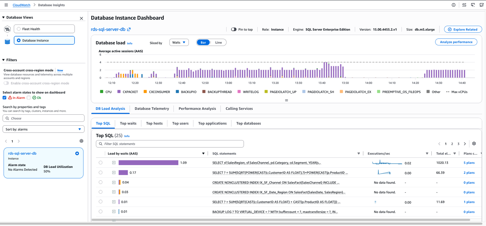This screenshot has width=486, height=226.
Task: Click Database load Info link
Action: point(130,43)
